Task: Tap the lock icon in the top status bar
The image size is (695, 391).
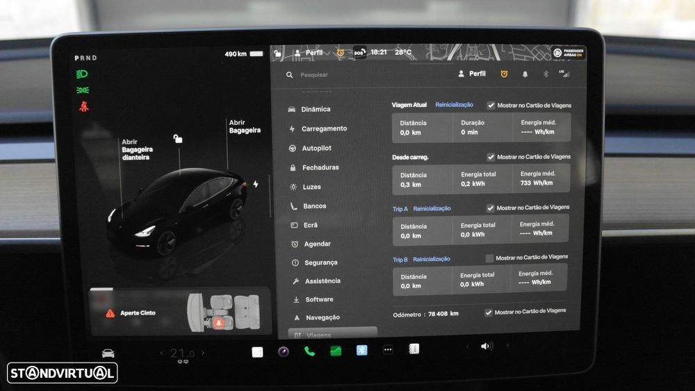Action: tap(277, 53)
